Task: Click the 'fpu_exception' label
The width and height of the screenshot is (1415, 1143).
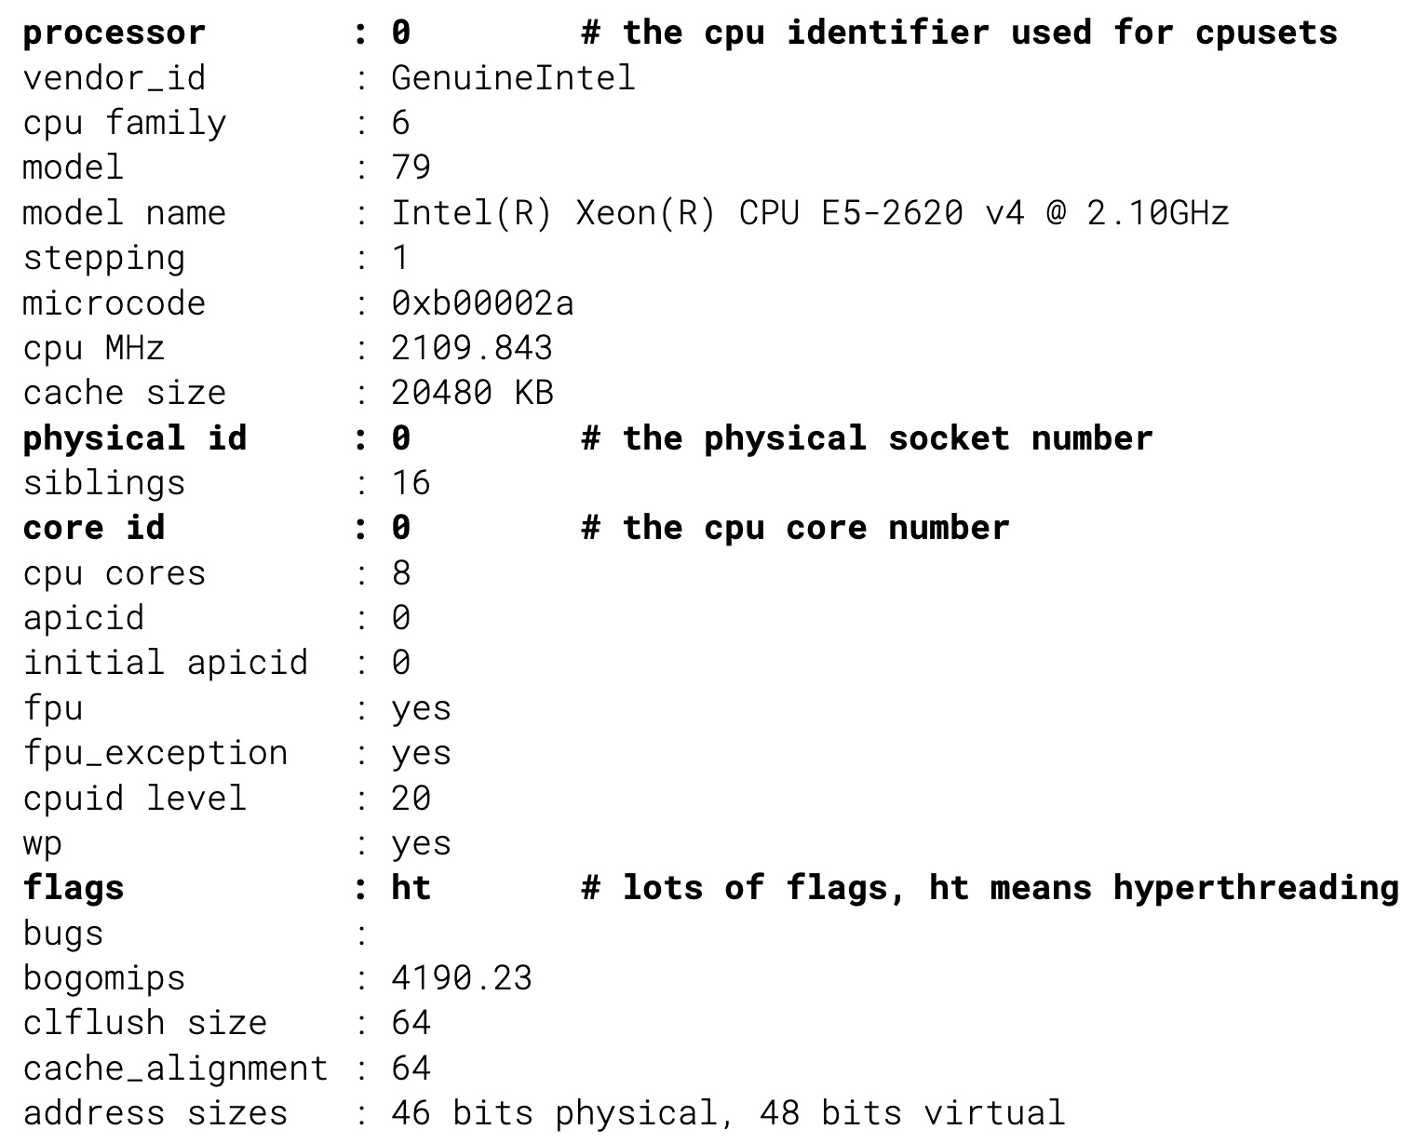Action: pos(155,754)
